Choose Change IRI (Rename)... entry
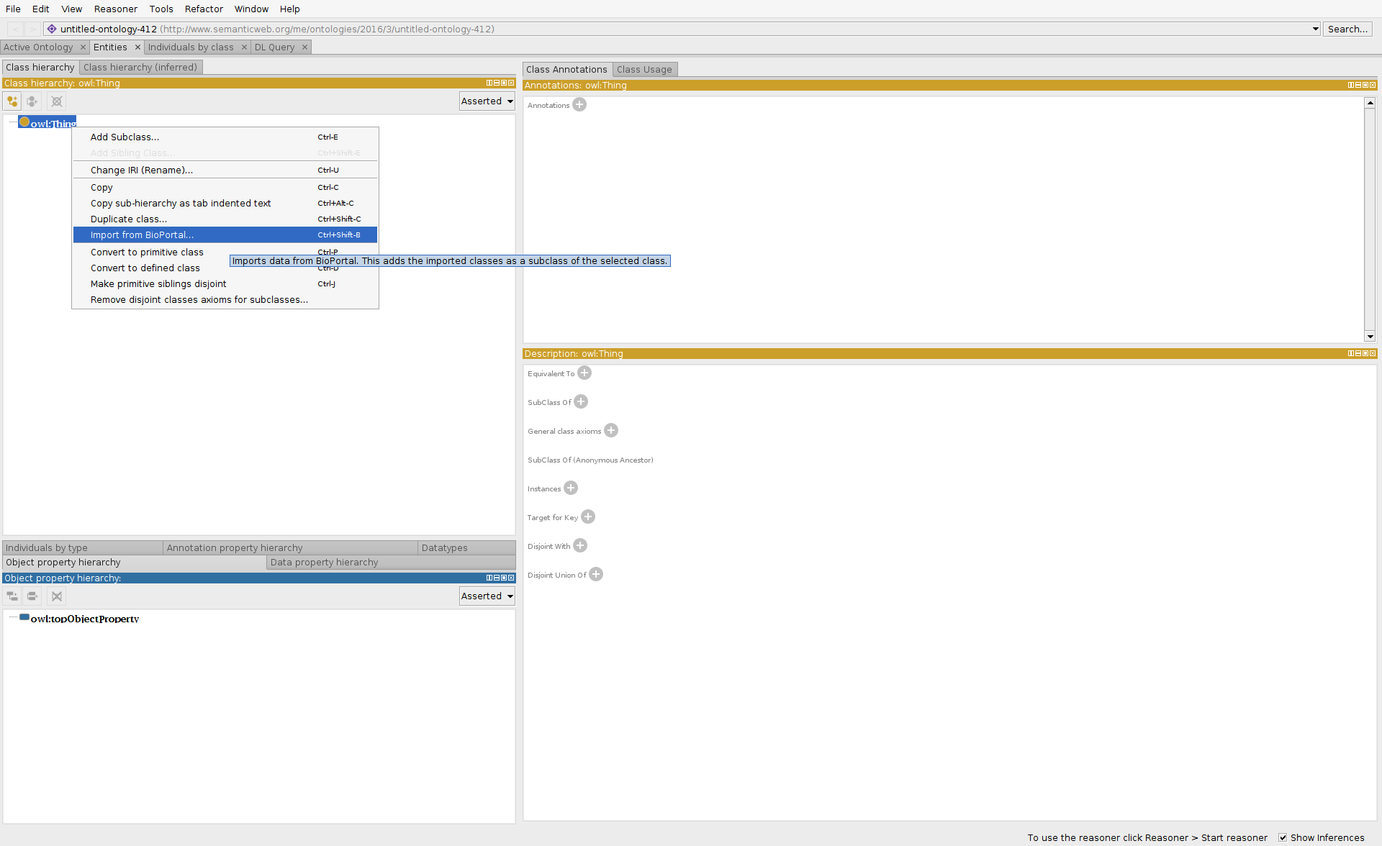The image size is (1382, 846). click(225, 170)
